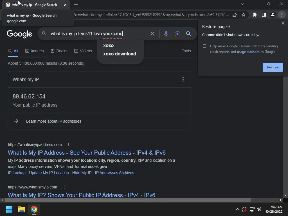Open IP Addresses Archives sitelink
This screenshot has width=288, height=216.
coord(114,173)
